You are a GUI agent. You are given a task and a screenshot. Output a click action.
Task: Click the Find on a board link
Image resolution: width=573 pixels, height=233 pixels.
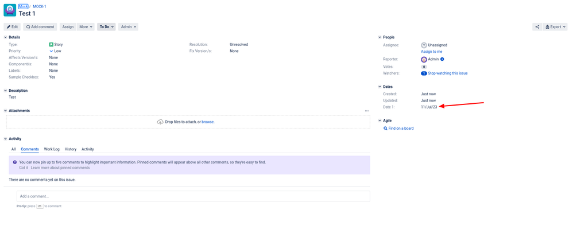[401, 129]
